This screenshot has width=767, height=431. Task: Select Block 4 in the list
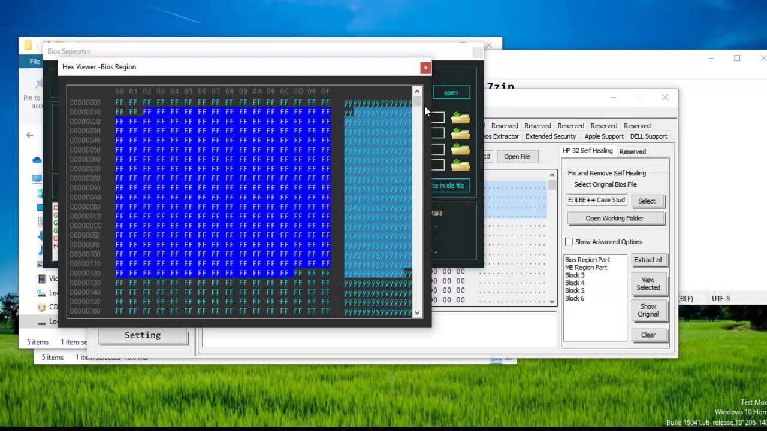coord(575,283)
